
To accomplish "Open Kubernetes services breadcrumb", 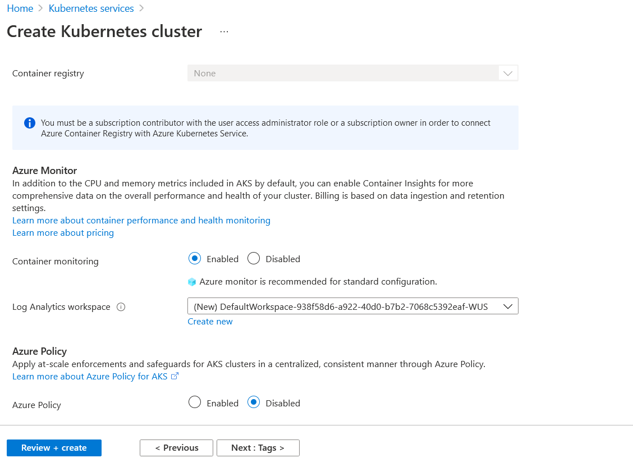I will tap(91, 8).
